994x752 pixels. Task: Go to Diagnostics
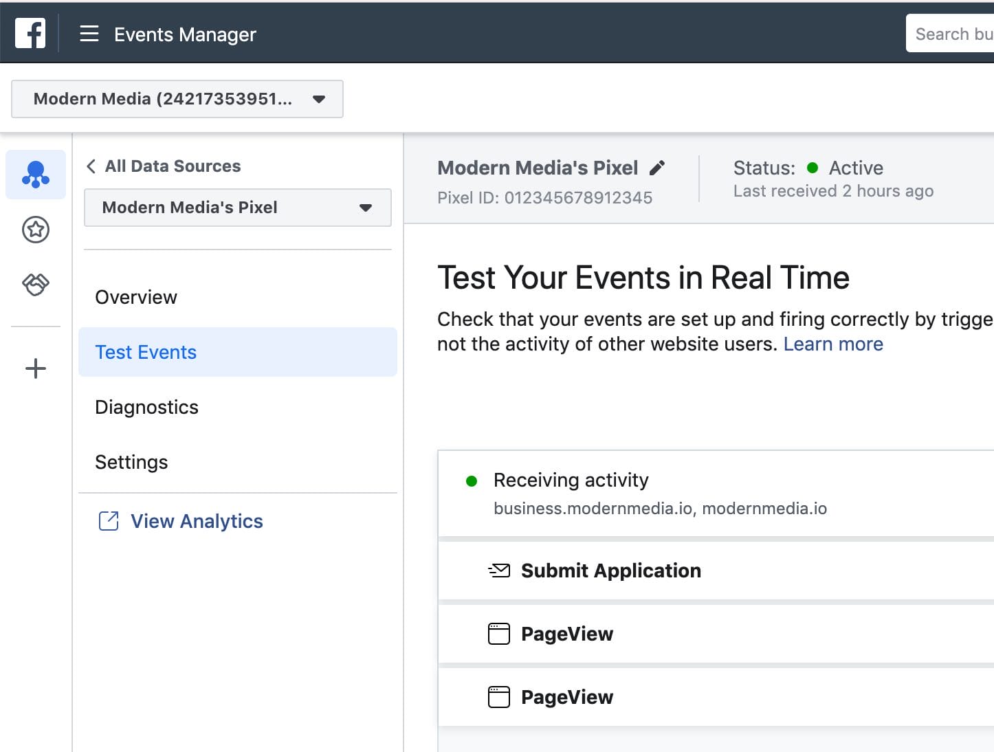(x=238, y=407)
